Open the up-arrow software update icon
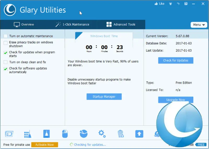Image resolution: width=209 pixels, height=149 pixels. (139, 134)
